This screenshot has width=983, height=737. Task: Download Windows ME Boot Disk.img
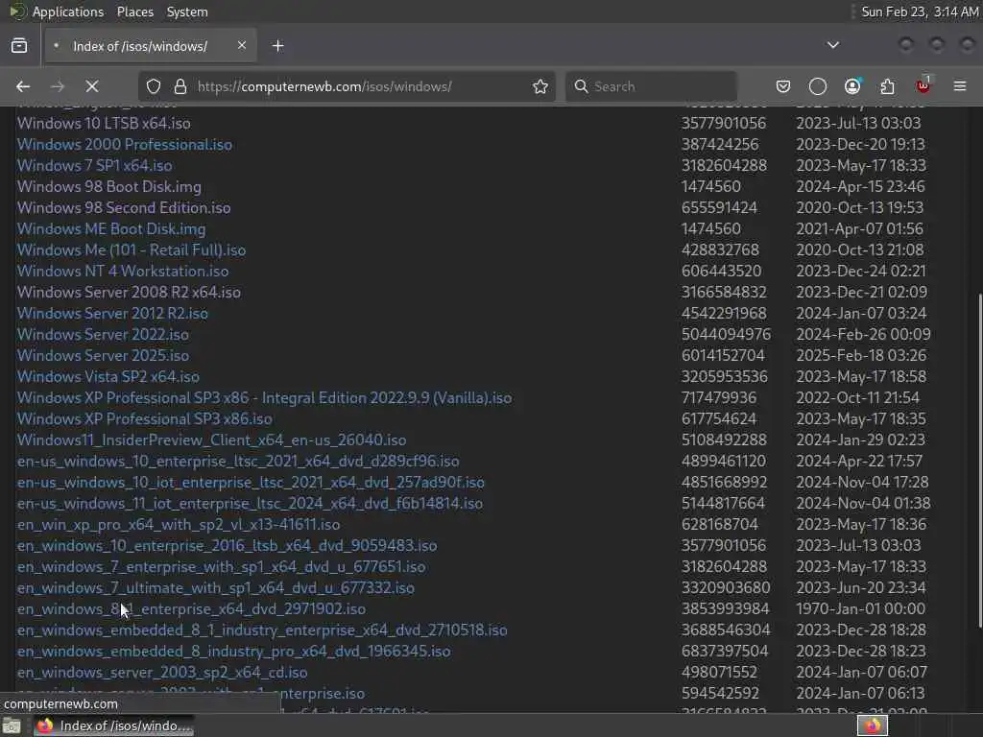(x=111, y=229)
